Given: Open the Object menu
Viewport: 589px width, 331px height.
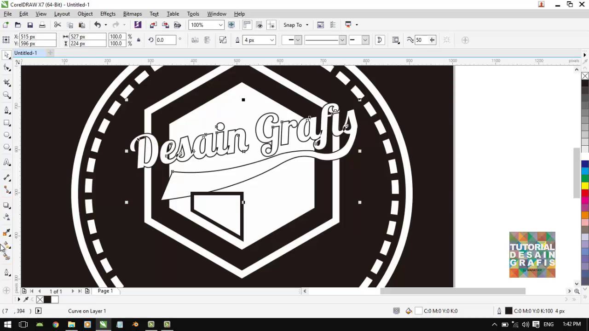Looking at the screenshot, I should (x=85, y=14).
